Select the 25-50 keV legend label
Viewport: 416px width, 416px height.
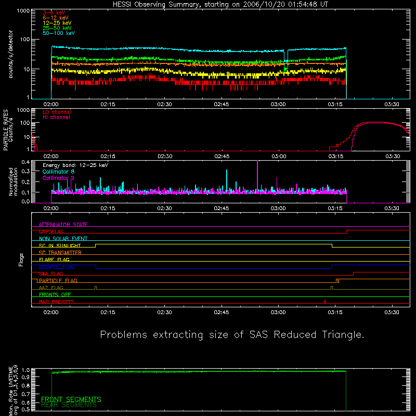pos(57,28)
